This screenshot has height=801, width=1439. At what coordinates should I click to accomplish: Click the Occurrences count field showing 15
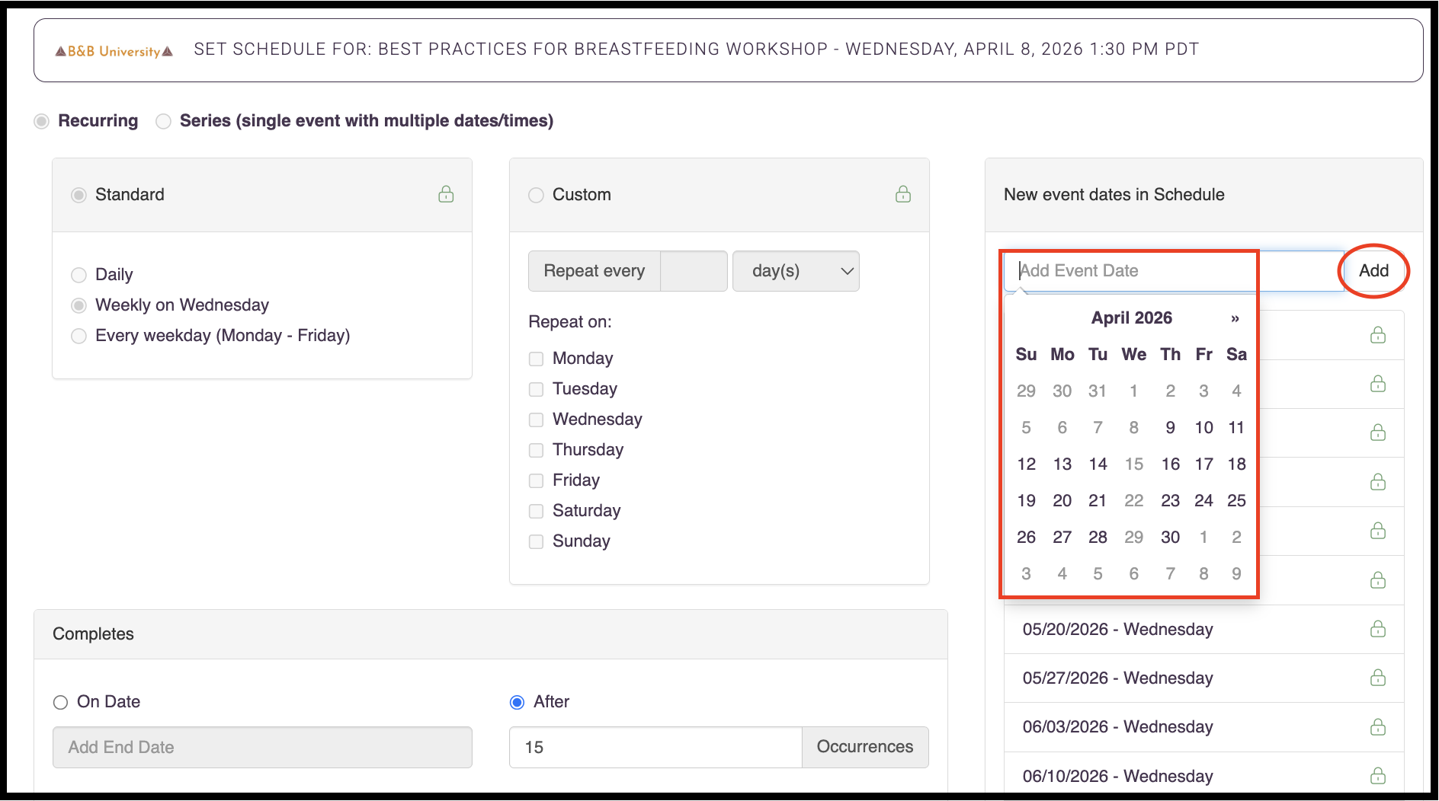tap(655, 747)
